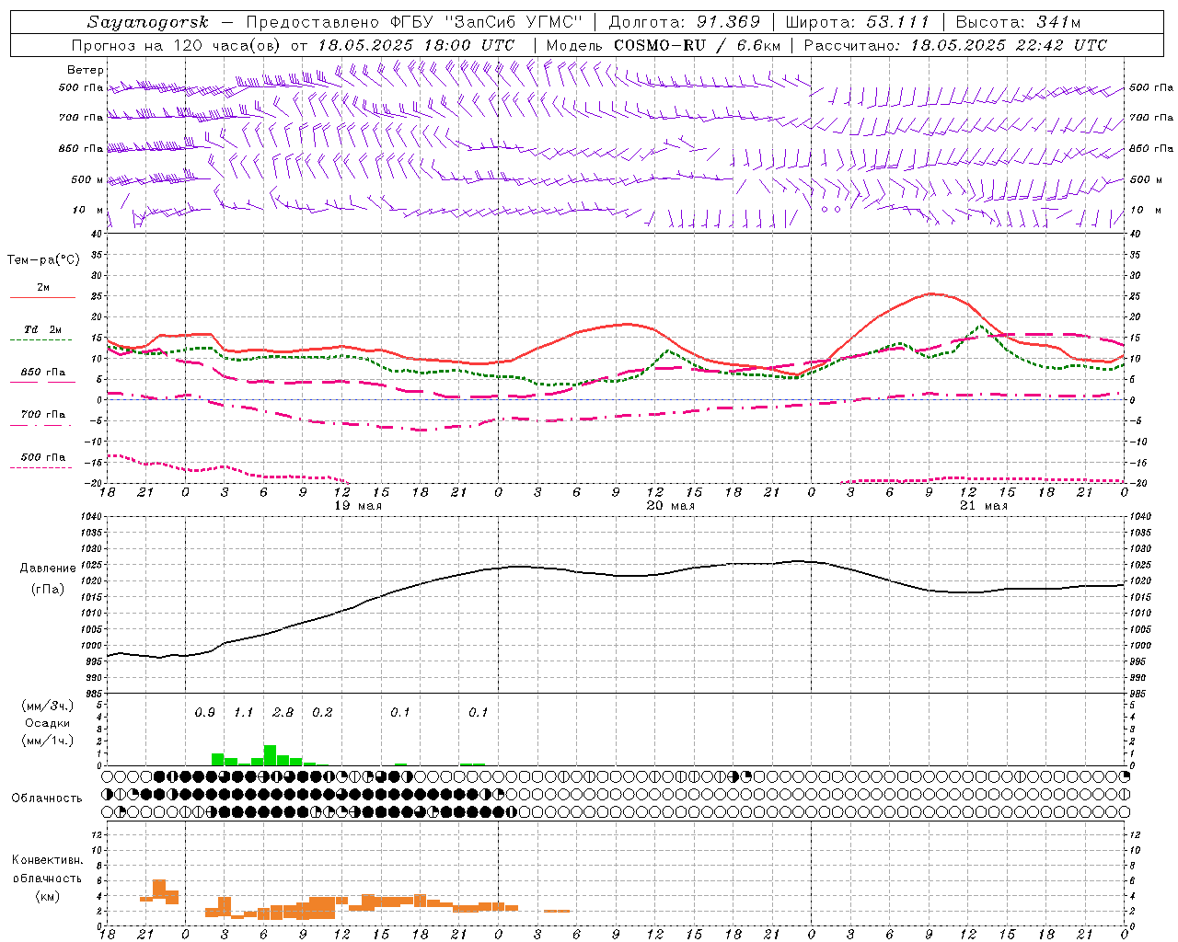Click the Облачность cloudiness row label

tap(47, 798)
